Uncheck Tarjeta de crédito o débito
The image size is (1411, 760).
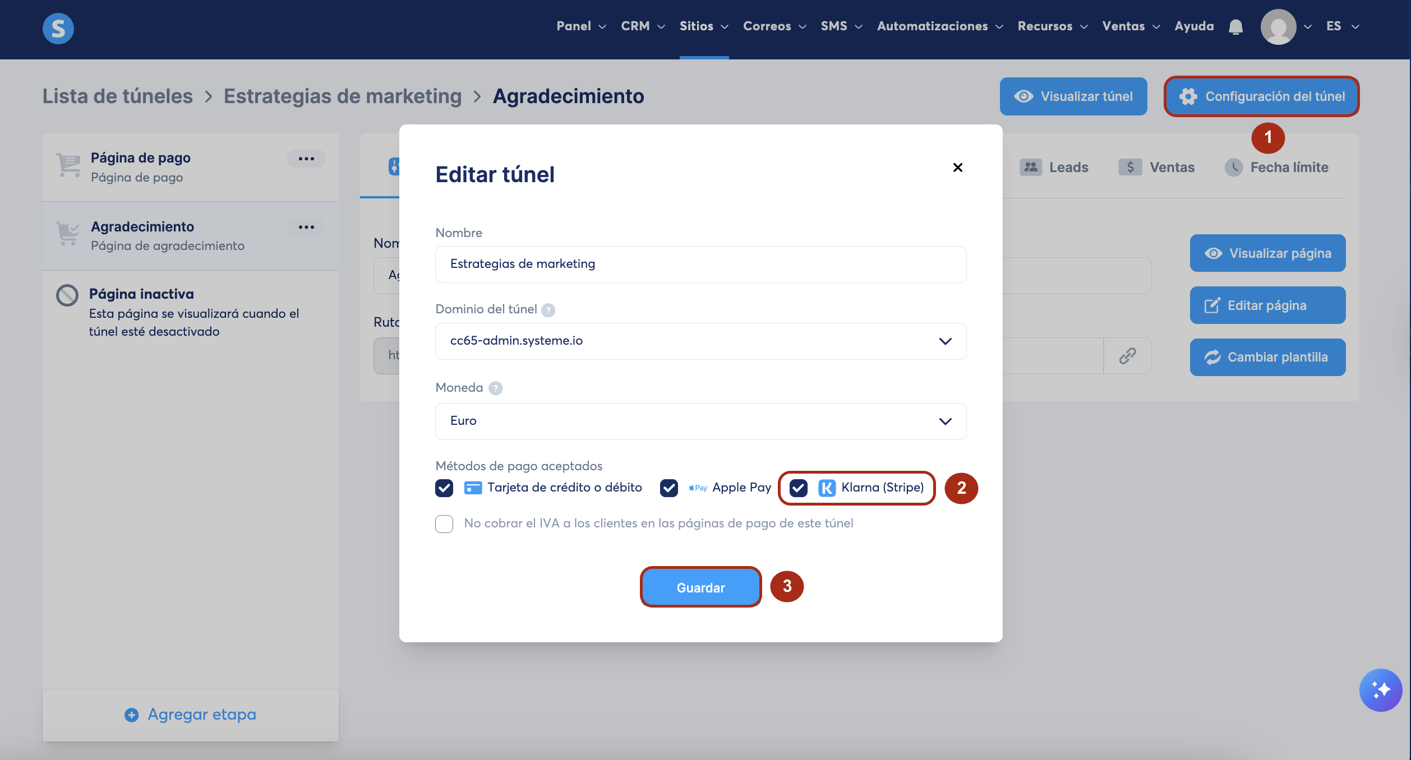(x=444, y=488)
